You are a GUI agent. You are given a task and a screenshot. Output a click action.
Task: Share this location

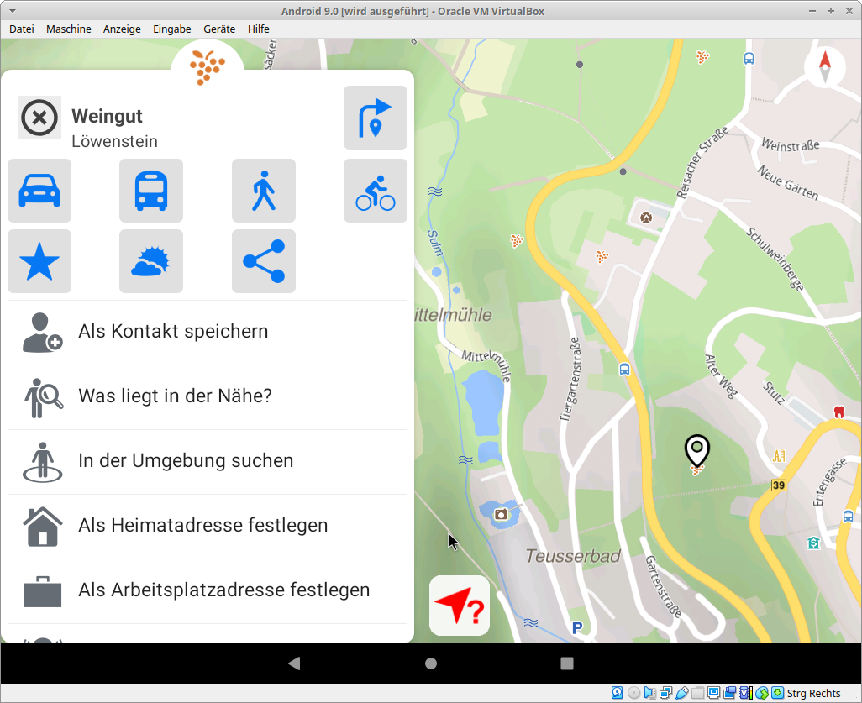pyautogui.click(x=264, y=262)
